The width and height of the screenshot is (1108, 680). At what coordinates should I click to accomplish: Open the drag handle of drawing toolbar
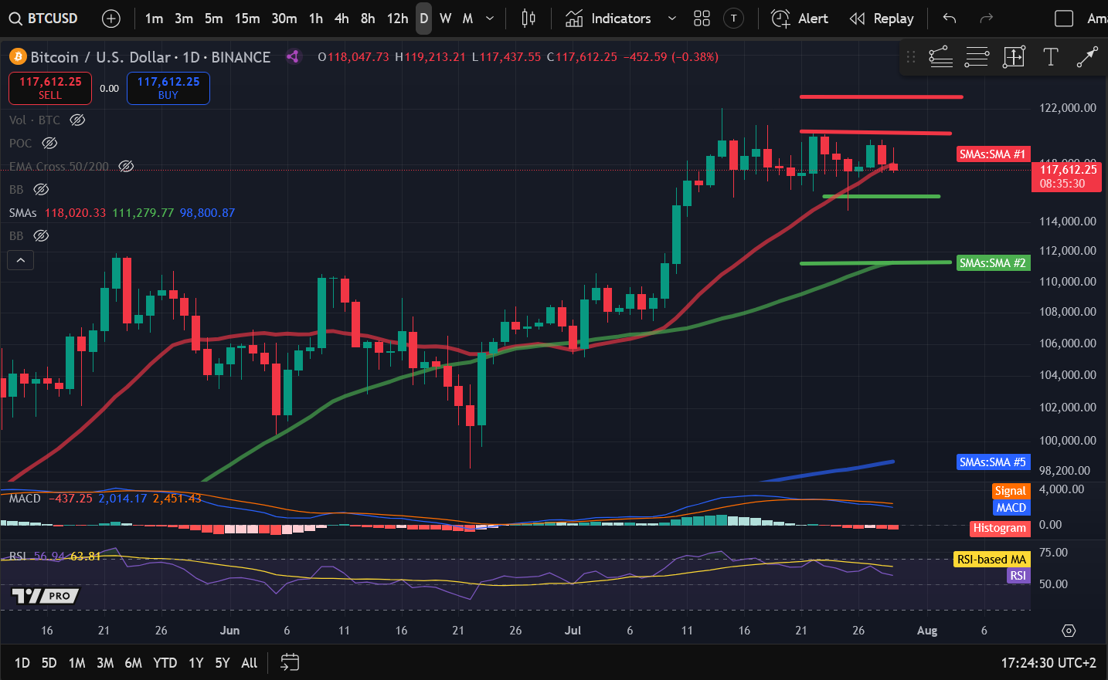911,56
